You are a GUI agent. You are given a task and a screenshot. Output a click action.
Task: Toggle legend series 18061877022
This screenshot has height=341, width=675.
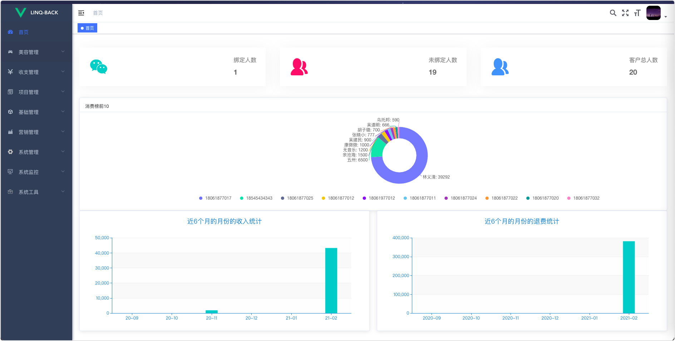pyautogui.click(x=501, y=198)
